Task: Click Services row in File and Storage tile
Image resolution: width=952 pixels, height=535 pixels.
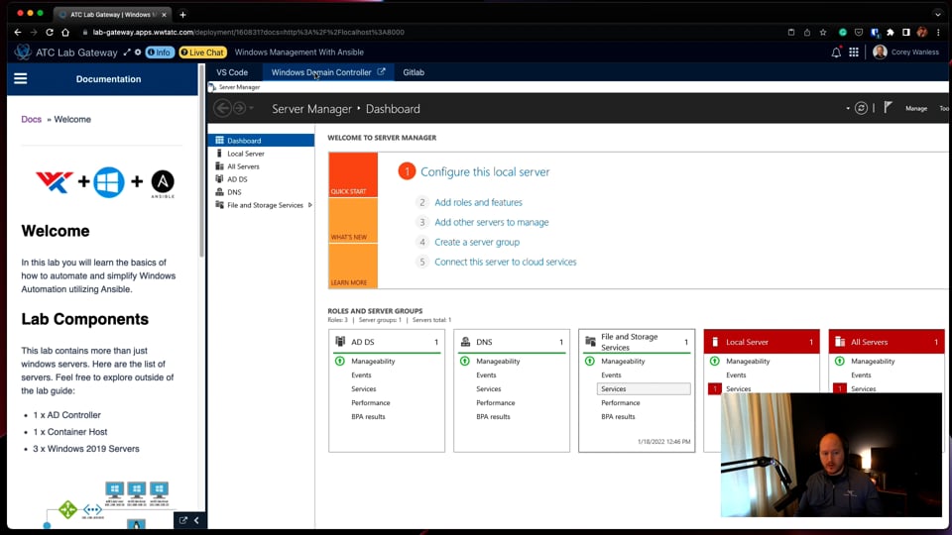Action: 644,388
